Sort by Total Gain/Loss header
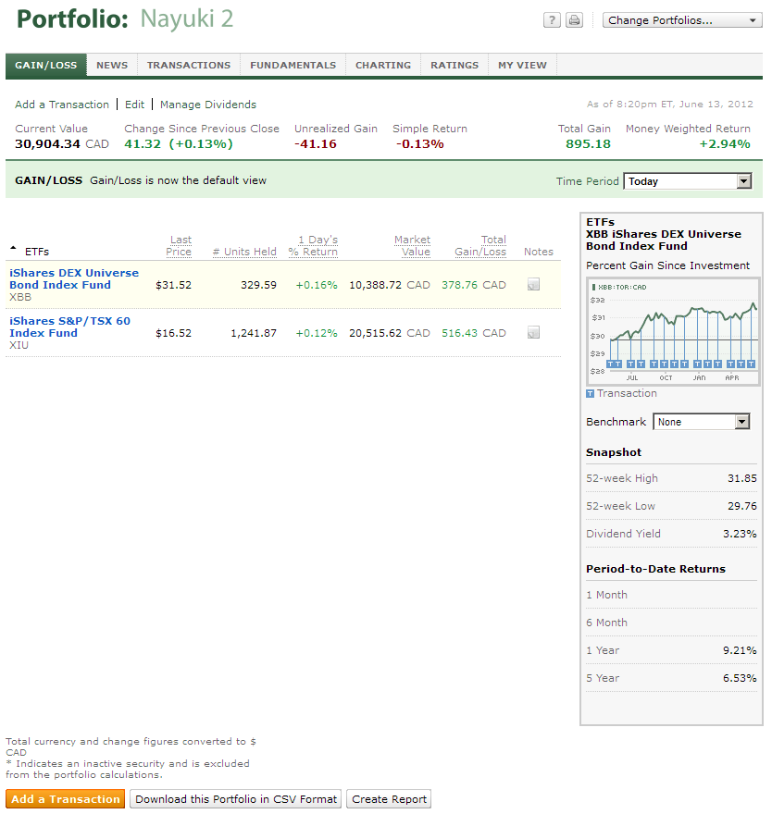This screenshot has height=814, width=772. click(x=480, y=245)
